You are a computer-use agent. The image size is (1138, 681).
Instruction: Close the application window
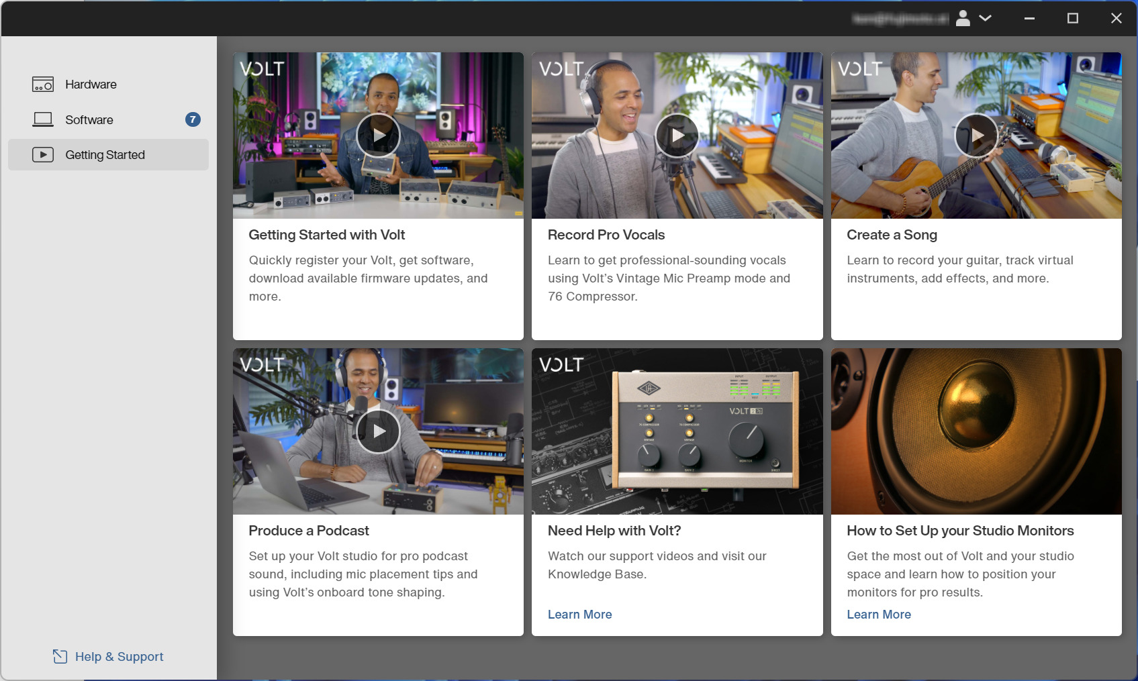1117,19
